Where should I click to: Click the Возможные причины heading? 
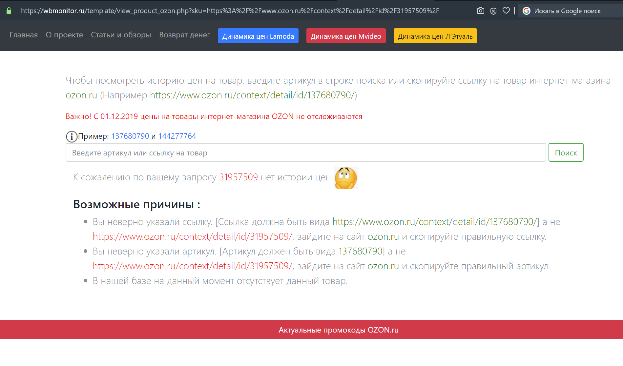[137, 204]
